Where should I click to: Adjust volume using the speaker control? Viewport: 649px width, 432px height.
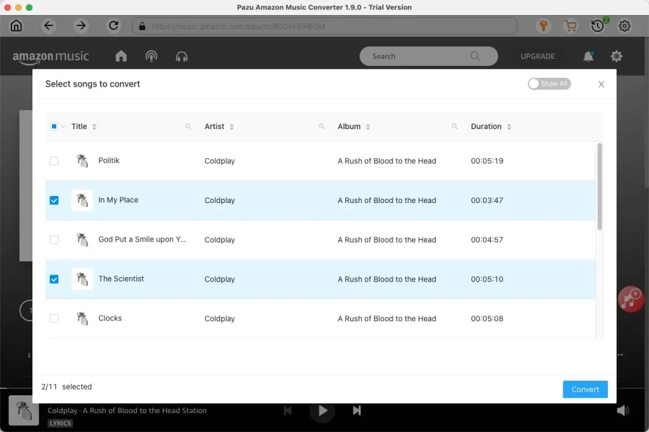pyautogui.click(x=623, y=410)
